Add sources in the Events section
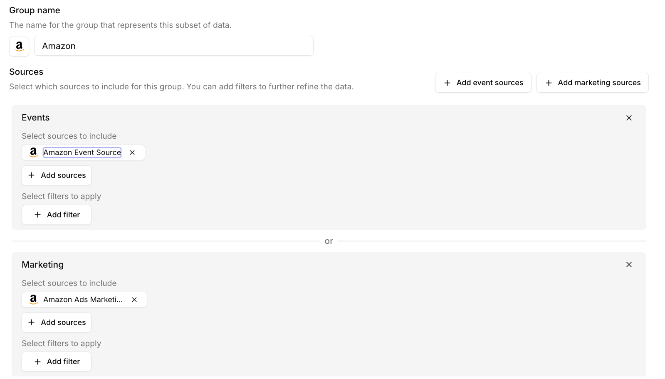The height and width of the screenshot is (379, 665). 57,175
